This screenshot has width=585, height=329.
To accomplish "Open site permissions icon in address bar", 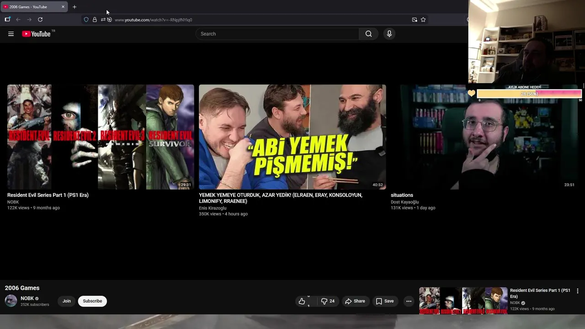I will pos(103,20).
